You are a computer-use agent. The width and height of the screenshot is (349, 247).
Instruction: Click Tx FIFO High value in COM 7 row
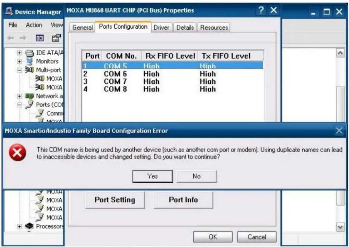tap(208, 81)
